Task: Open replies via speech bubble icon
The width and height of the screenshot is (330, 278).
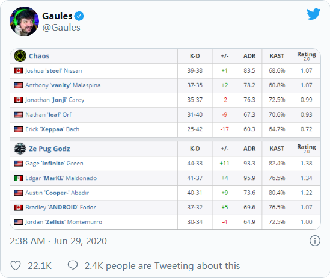Action: point(73,265)
